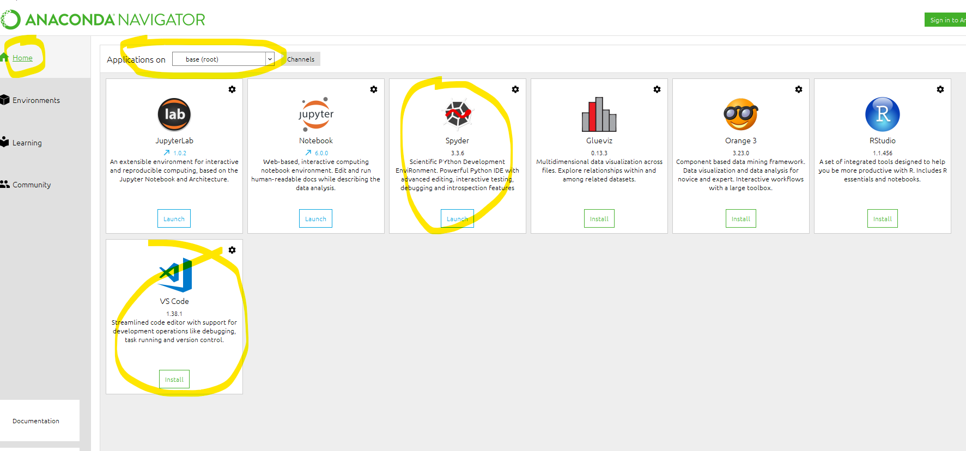966x451 pixels.
Task: Open the Glueviz gear options icon
Action: (x=657, y=89)
